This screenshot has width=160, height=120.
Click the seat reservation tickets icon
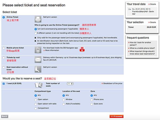point(39,85)
